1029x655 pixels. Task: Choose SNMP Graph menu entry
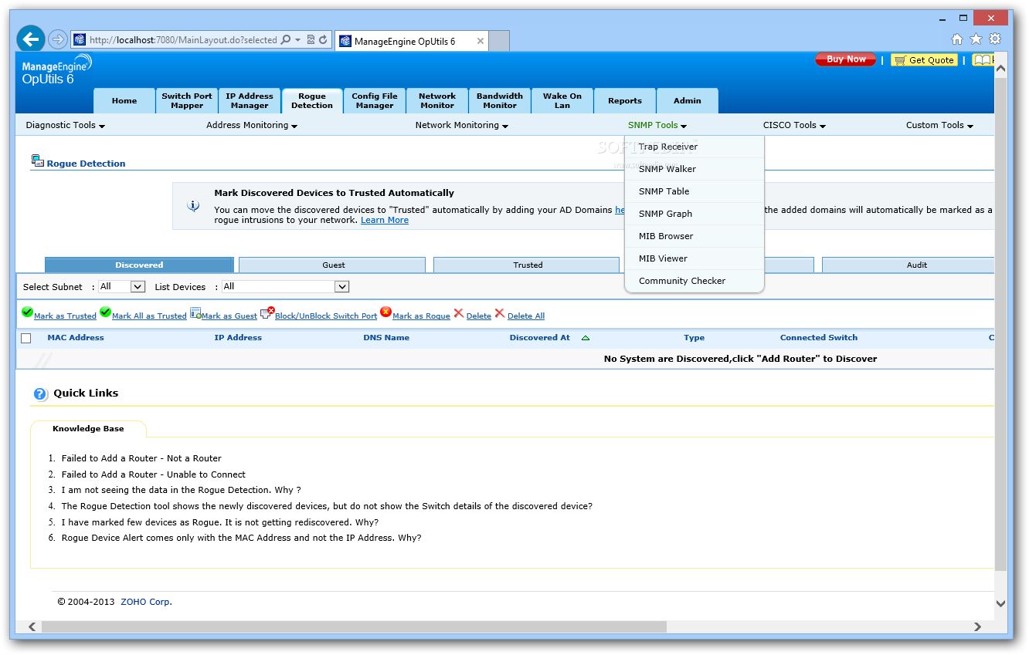[694, 214]
